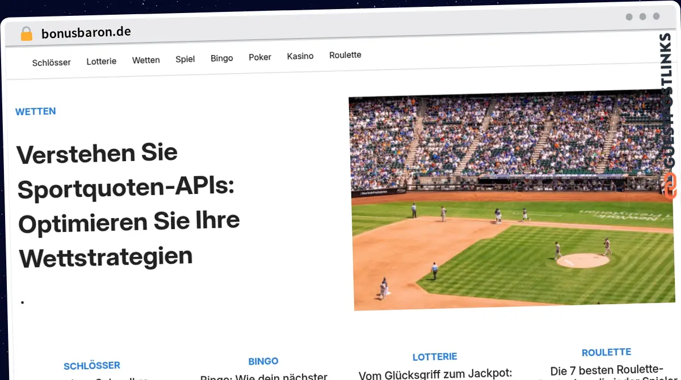
Task: Click the first gray window control dot
Action: pyautogui.click(x=629, y=17)
